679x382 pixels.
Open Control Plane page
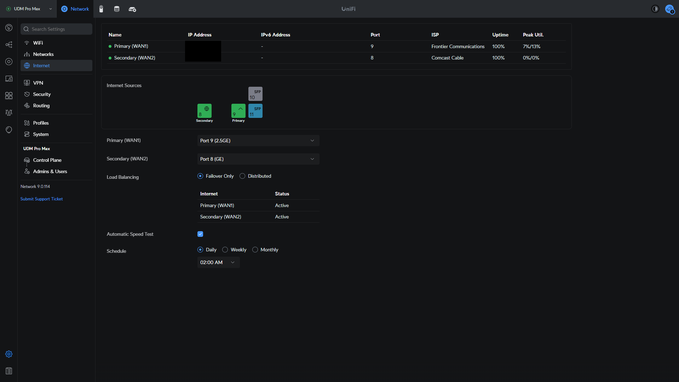[x=56, y=160]
